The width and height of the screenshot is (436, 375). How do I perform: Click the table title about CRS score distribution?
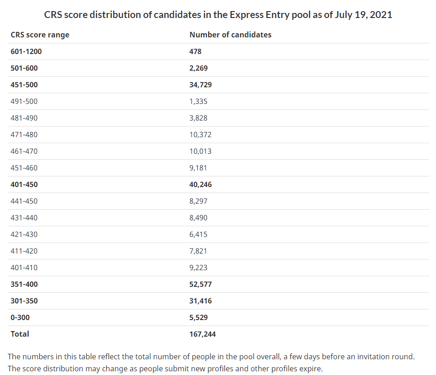coord(218,14)
